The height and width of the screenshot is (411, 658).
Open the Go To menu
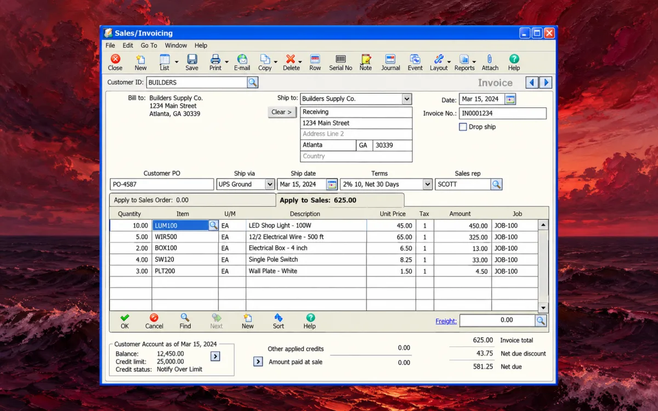[149, 45]
